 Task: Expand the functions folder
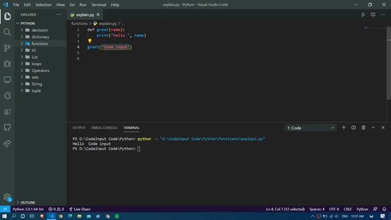[42, 43]
